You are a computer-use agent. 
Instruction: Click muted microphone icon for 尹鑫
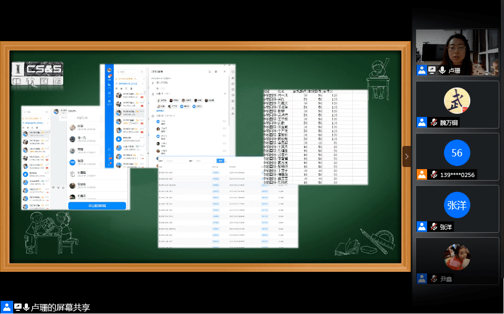(x=433, y=279)
